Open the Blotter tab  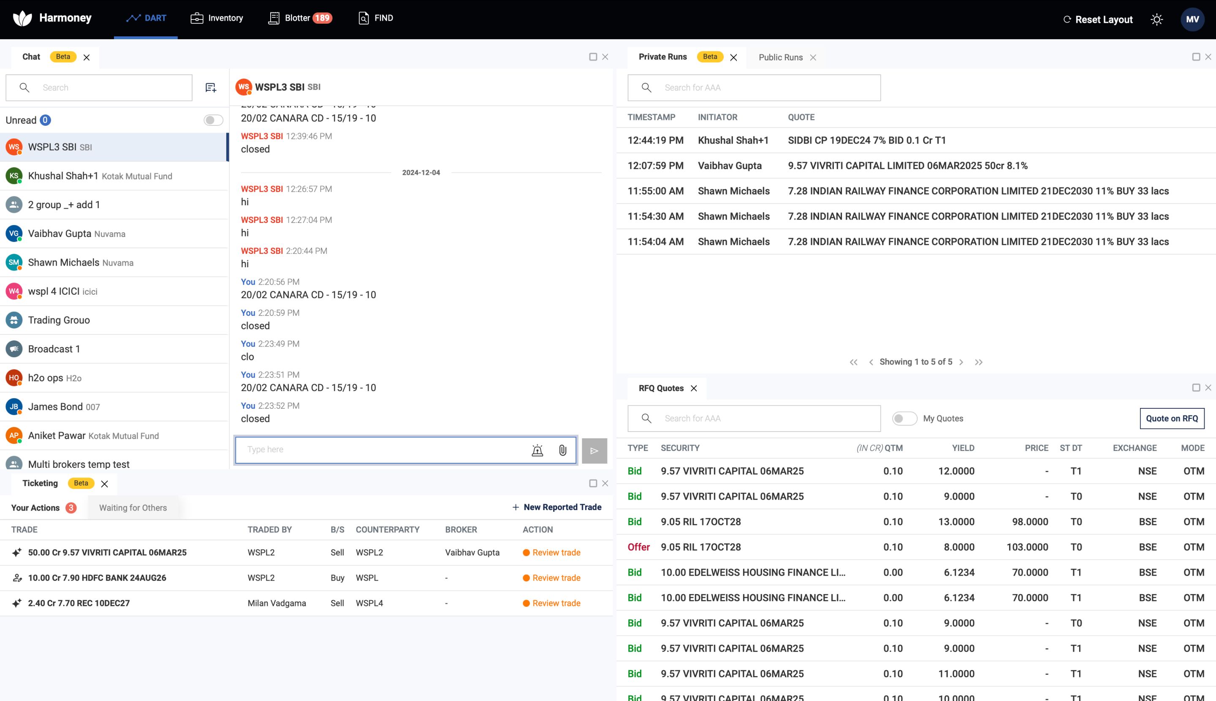(300, 18)
